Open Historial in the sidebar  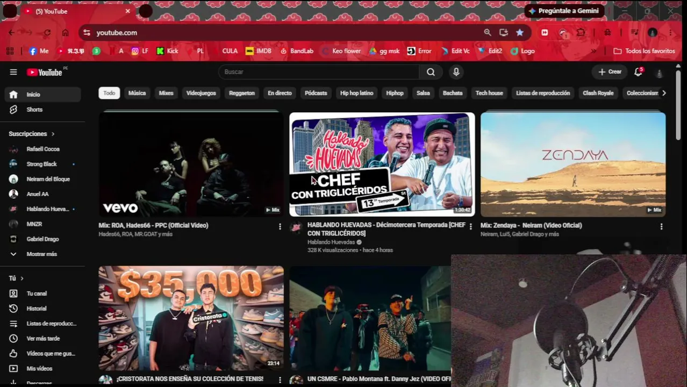pyautogui.click(x=43, y=309)
